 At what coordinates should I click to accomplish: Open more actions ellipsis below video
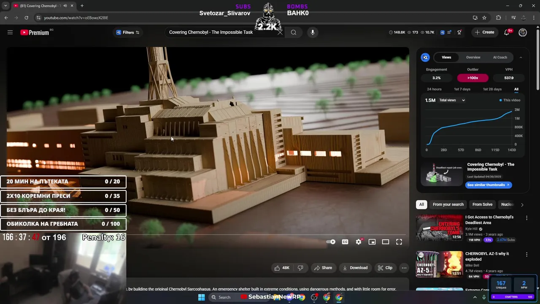pos(404,268)
